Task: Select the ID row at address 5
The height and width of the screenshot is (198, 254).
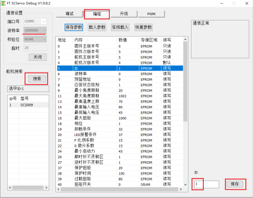Action: coord(120,68)
